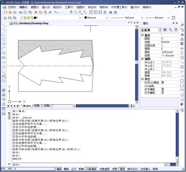Image resolution: width=186 pixels, height=172 pixels.
Task: Click the Undo arrow icon
Action: point(56,12)
